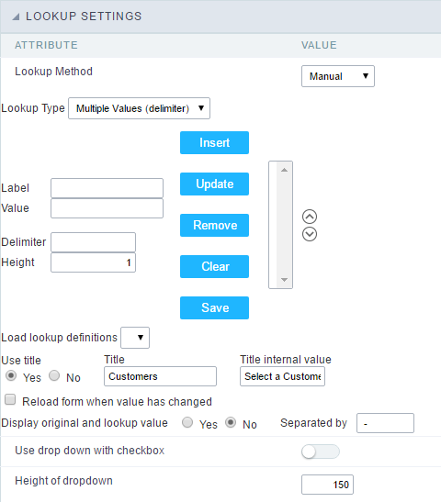Click the Clear button
The image size is (441, 502).
(x=214, y=266)
